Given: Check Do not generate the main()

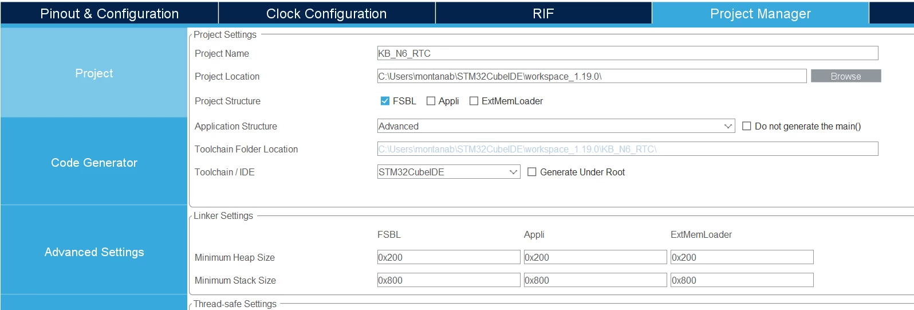Looking at the screenshot, I should pyautogui.click(x=747, y=126).
